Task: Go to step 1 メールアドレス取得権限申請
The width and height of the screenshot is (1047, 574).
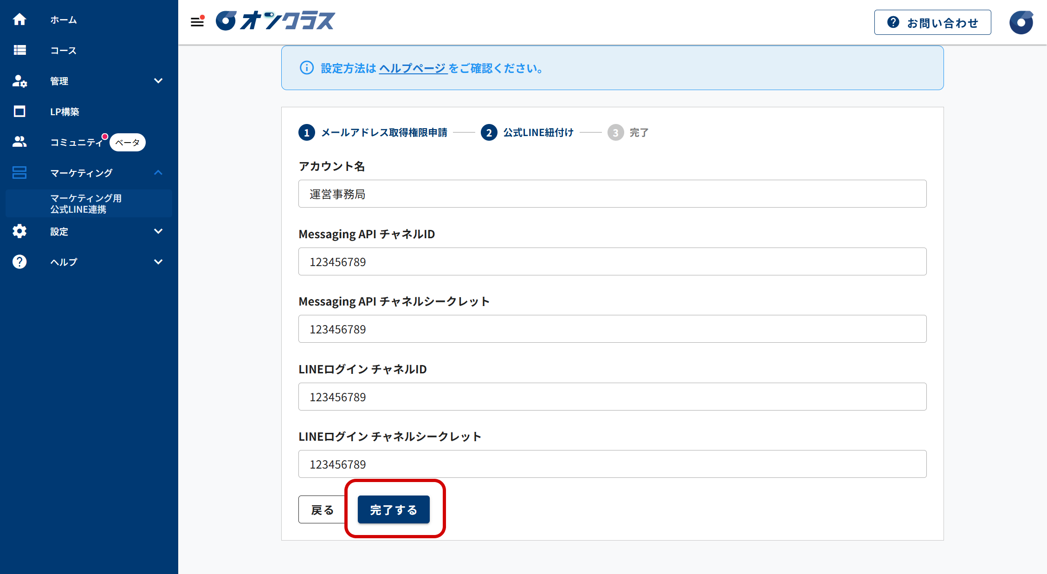Action: pos(373,133)
